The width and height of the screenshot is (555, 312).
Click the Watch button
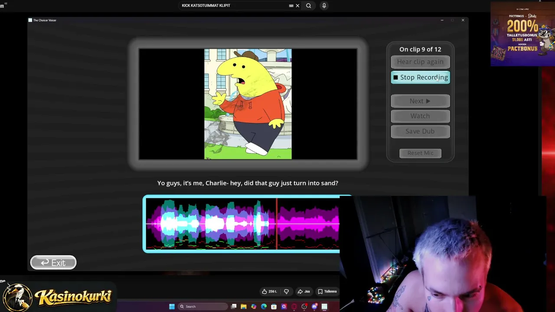point(420,116)
